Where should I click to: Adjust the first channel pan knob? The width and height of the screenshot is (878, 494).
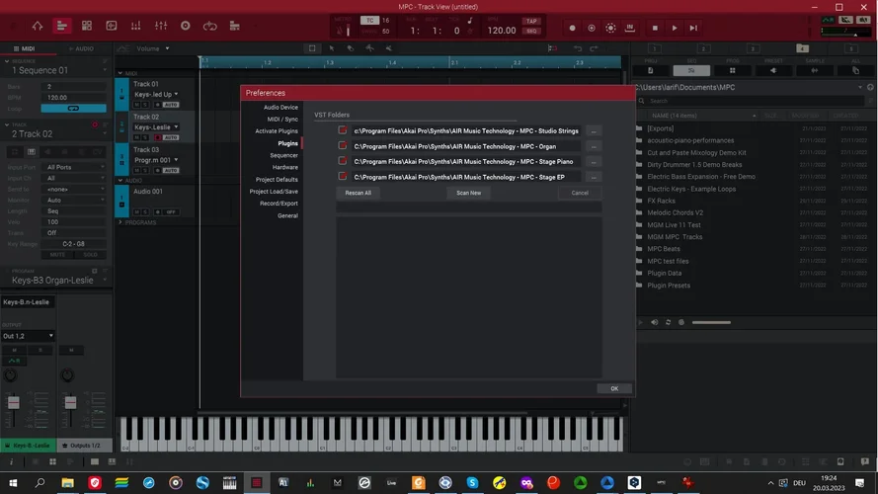point(10,375)
